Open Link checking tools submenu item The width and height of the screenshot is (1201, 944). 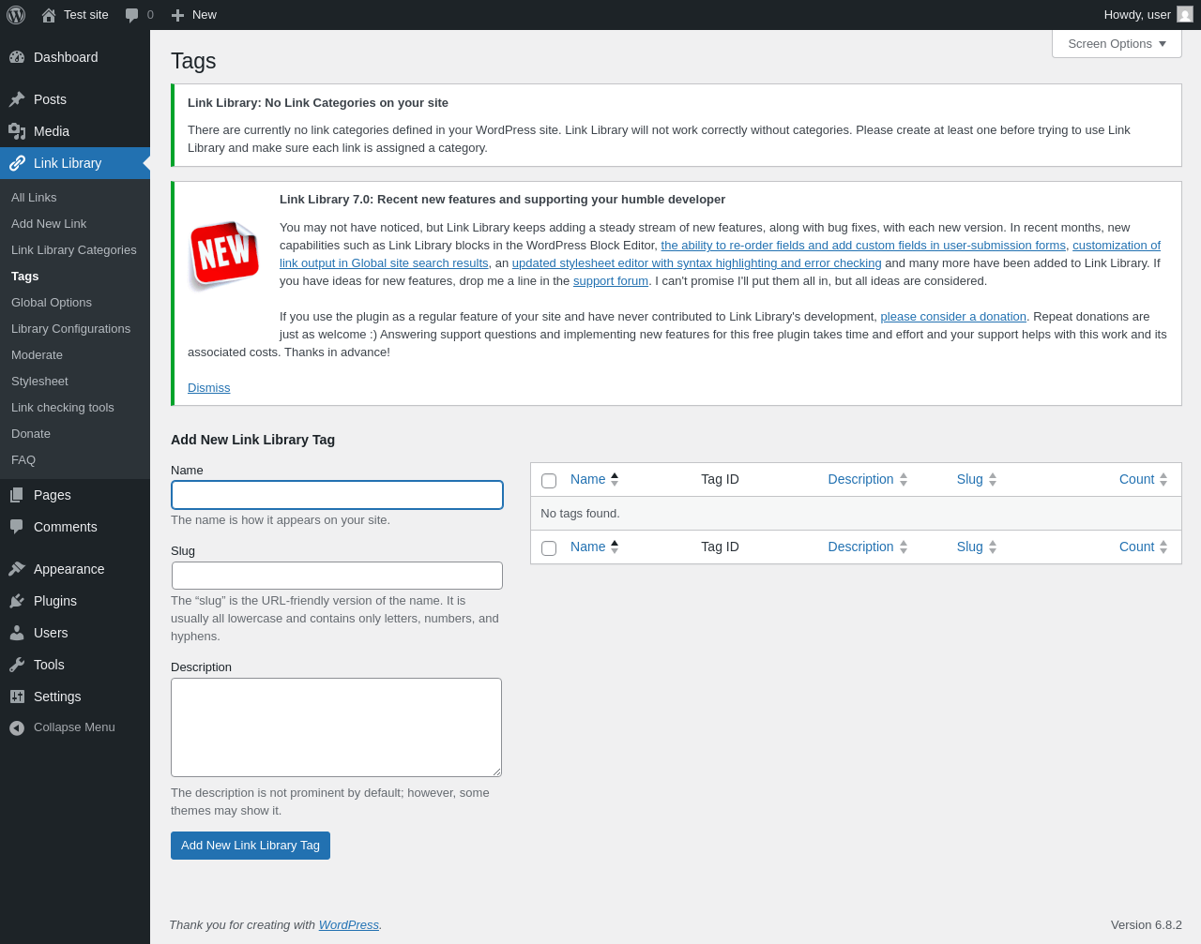click(x=63, y=408)
